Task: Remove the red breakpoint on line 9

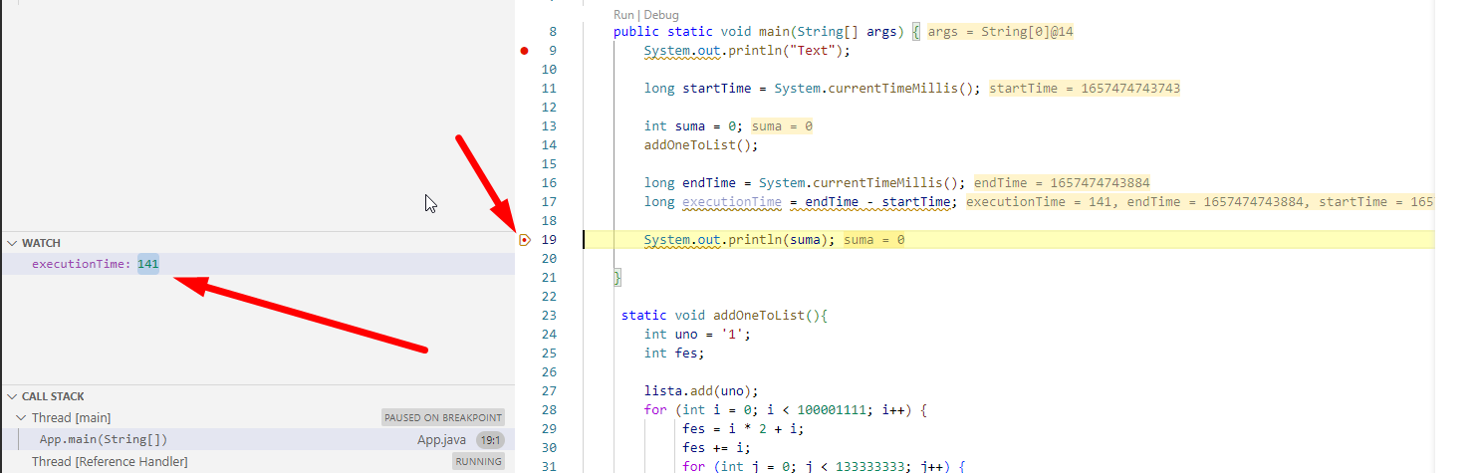Action: point(525,51)
